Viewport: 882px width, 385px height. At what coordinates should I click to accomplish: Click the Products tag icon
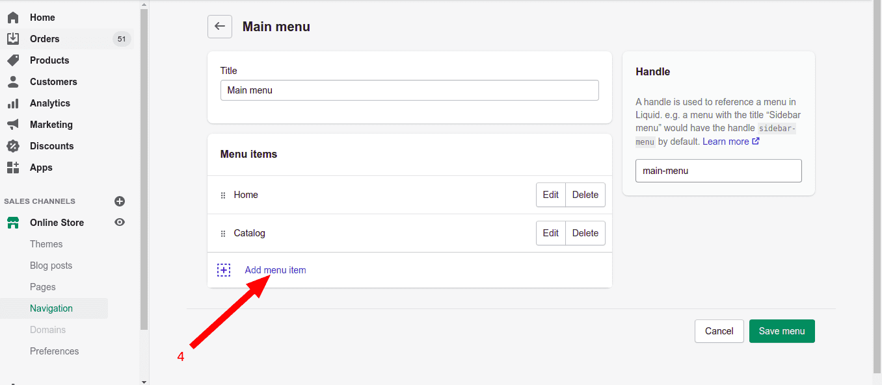coord(13,60)
